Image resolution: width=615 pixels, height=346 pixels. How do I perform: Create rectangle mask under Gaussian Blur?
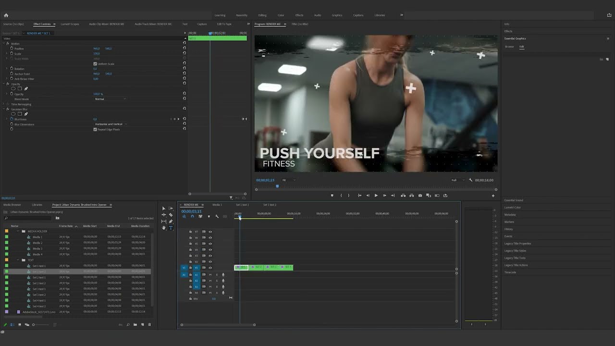(x=20, y=114)
